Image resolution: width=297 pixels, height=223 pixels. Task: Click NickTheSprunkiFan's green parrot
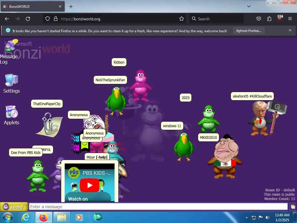[116, 101]
